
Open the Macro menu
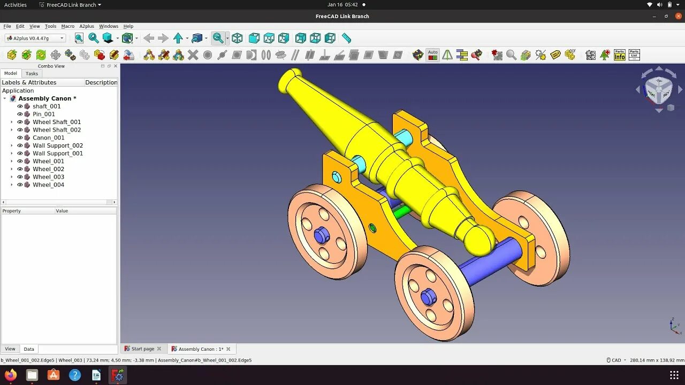click(x=68, y=26)
